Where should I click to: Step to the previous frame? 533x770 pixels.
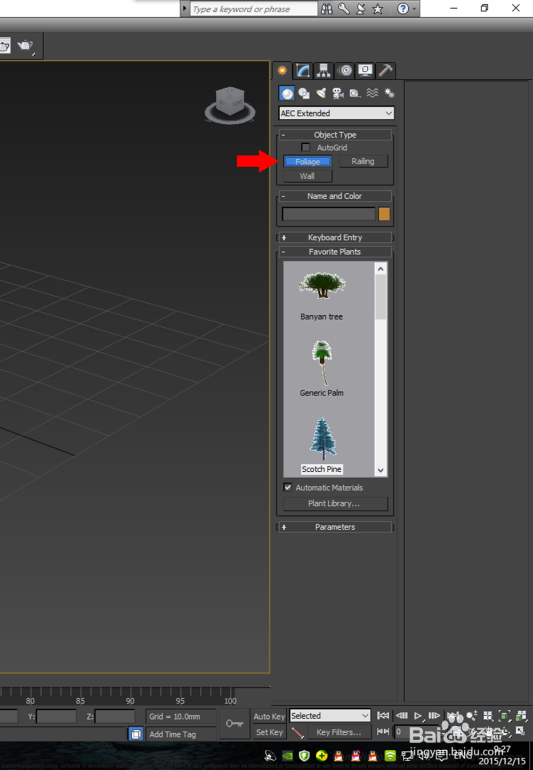click(x=401, y=716)
